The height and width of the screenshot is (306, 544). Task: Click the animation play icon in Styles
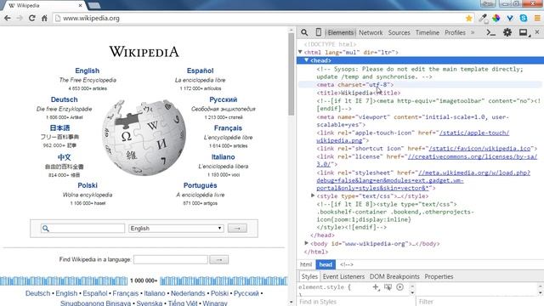tap(400, 287)
